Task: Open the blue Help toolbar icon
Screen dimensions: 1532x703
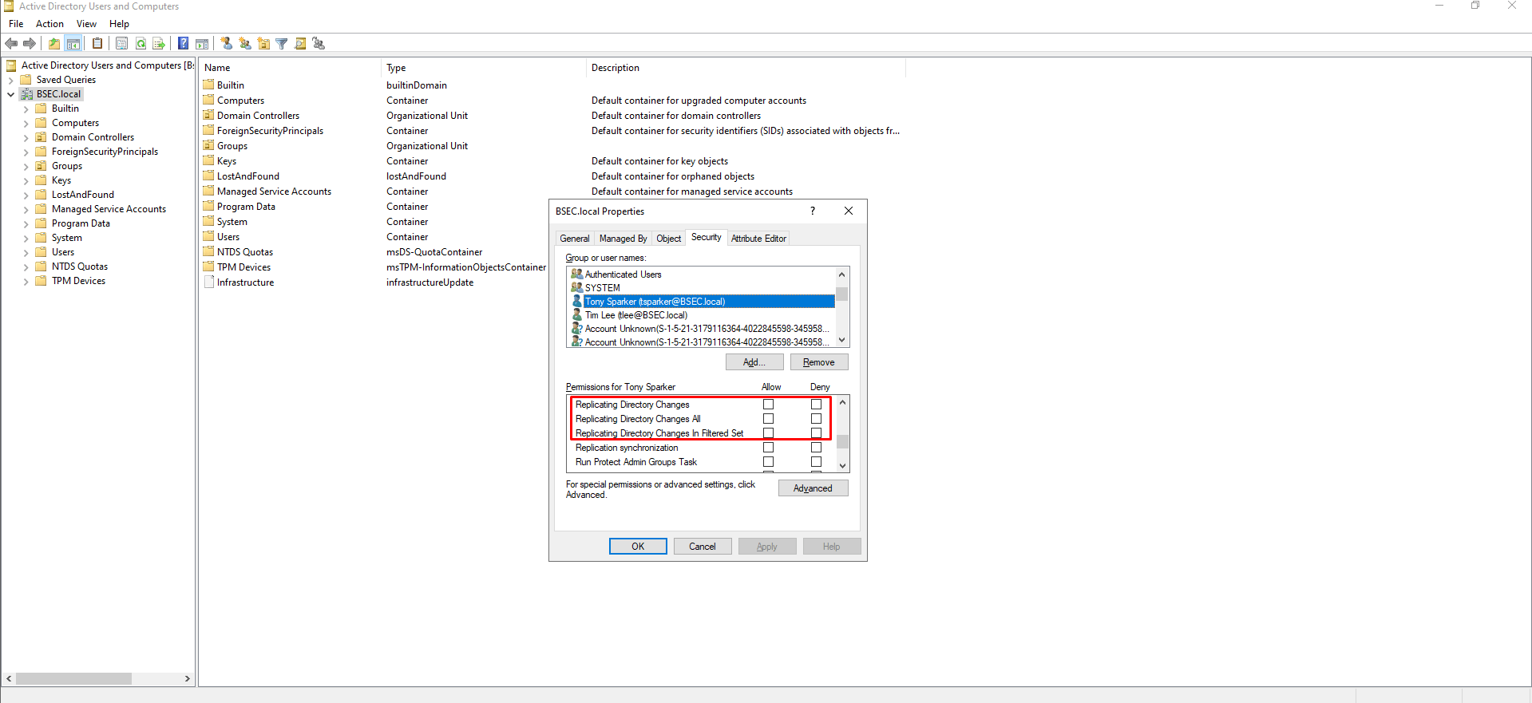Action: 184,44
